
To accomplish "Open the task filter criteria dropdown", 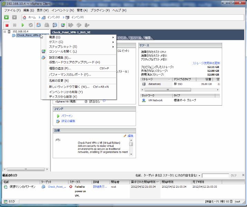I will 199,176.
